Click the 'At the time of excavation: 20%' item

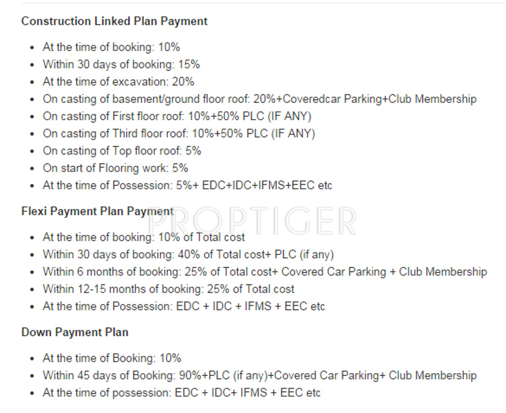(x=118, y=81)
